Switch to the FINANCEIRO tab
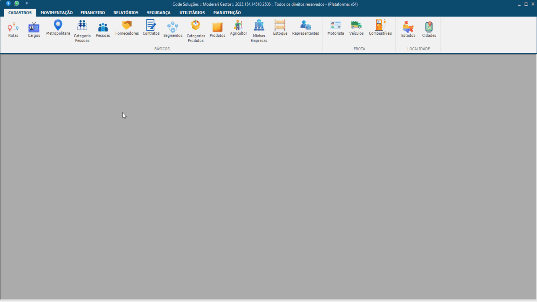 tap(93, 13)
